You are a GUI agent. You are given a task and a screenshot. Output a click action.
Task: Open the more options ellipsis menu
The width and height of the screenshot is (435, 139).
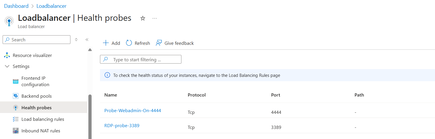154,18
